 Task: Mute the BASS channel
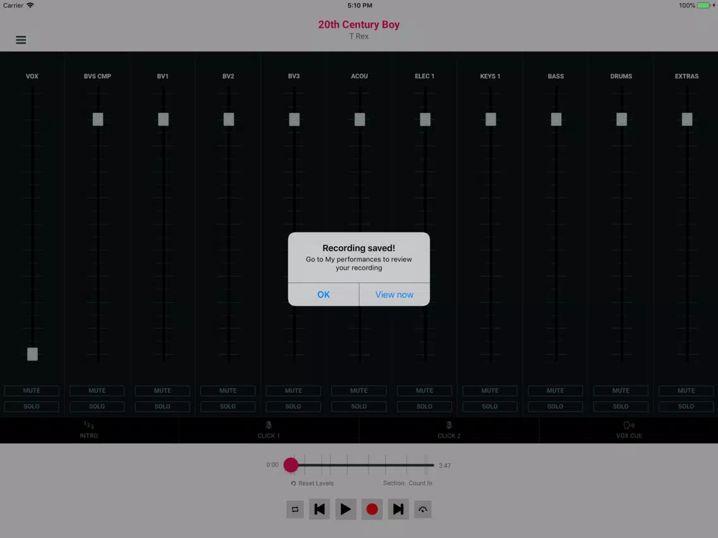(556, 391)
